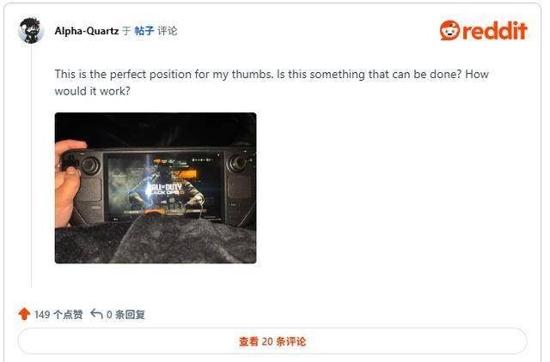
Task: Click the 149 个点赞 upvote count
Action: coord(58,314)
